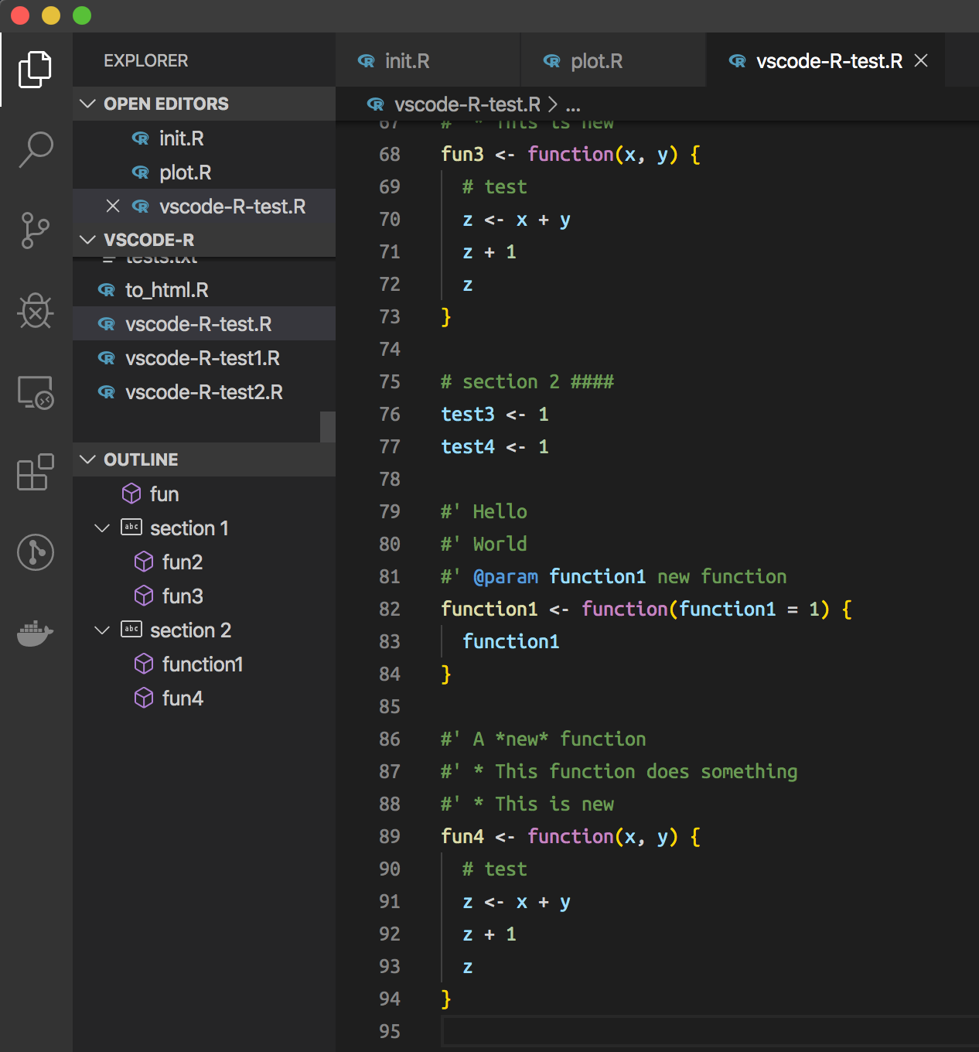Place cursor on empty line 95
This screenshot has height=1052, width=979.
pyautogui.click(x=710, y=1031)
